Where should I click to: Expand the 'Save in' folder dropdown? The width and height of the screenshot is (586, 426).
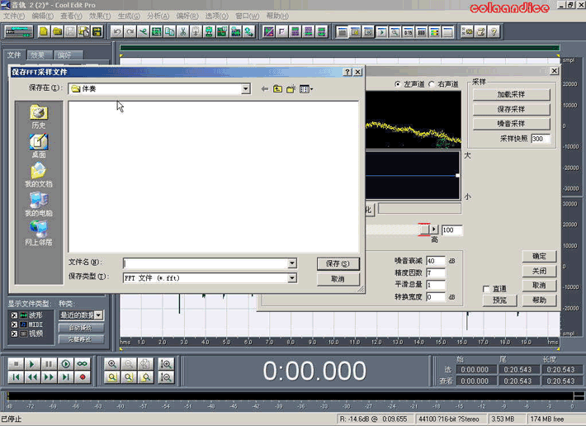tap(246, 89)
